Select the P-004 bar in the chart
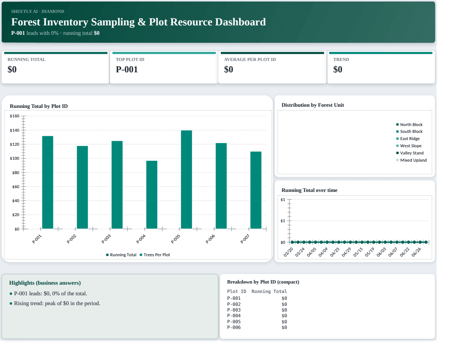Image resolution: width=464 pixels, height=349 pixels. pos(152,195)
